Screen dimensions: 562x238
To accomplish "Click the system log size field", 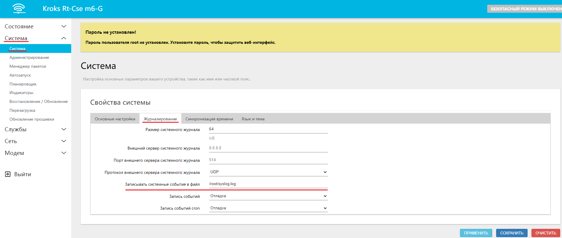I will tap(268, 129).
